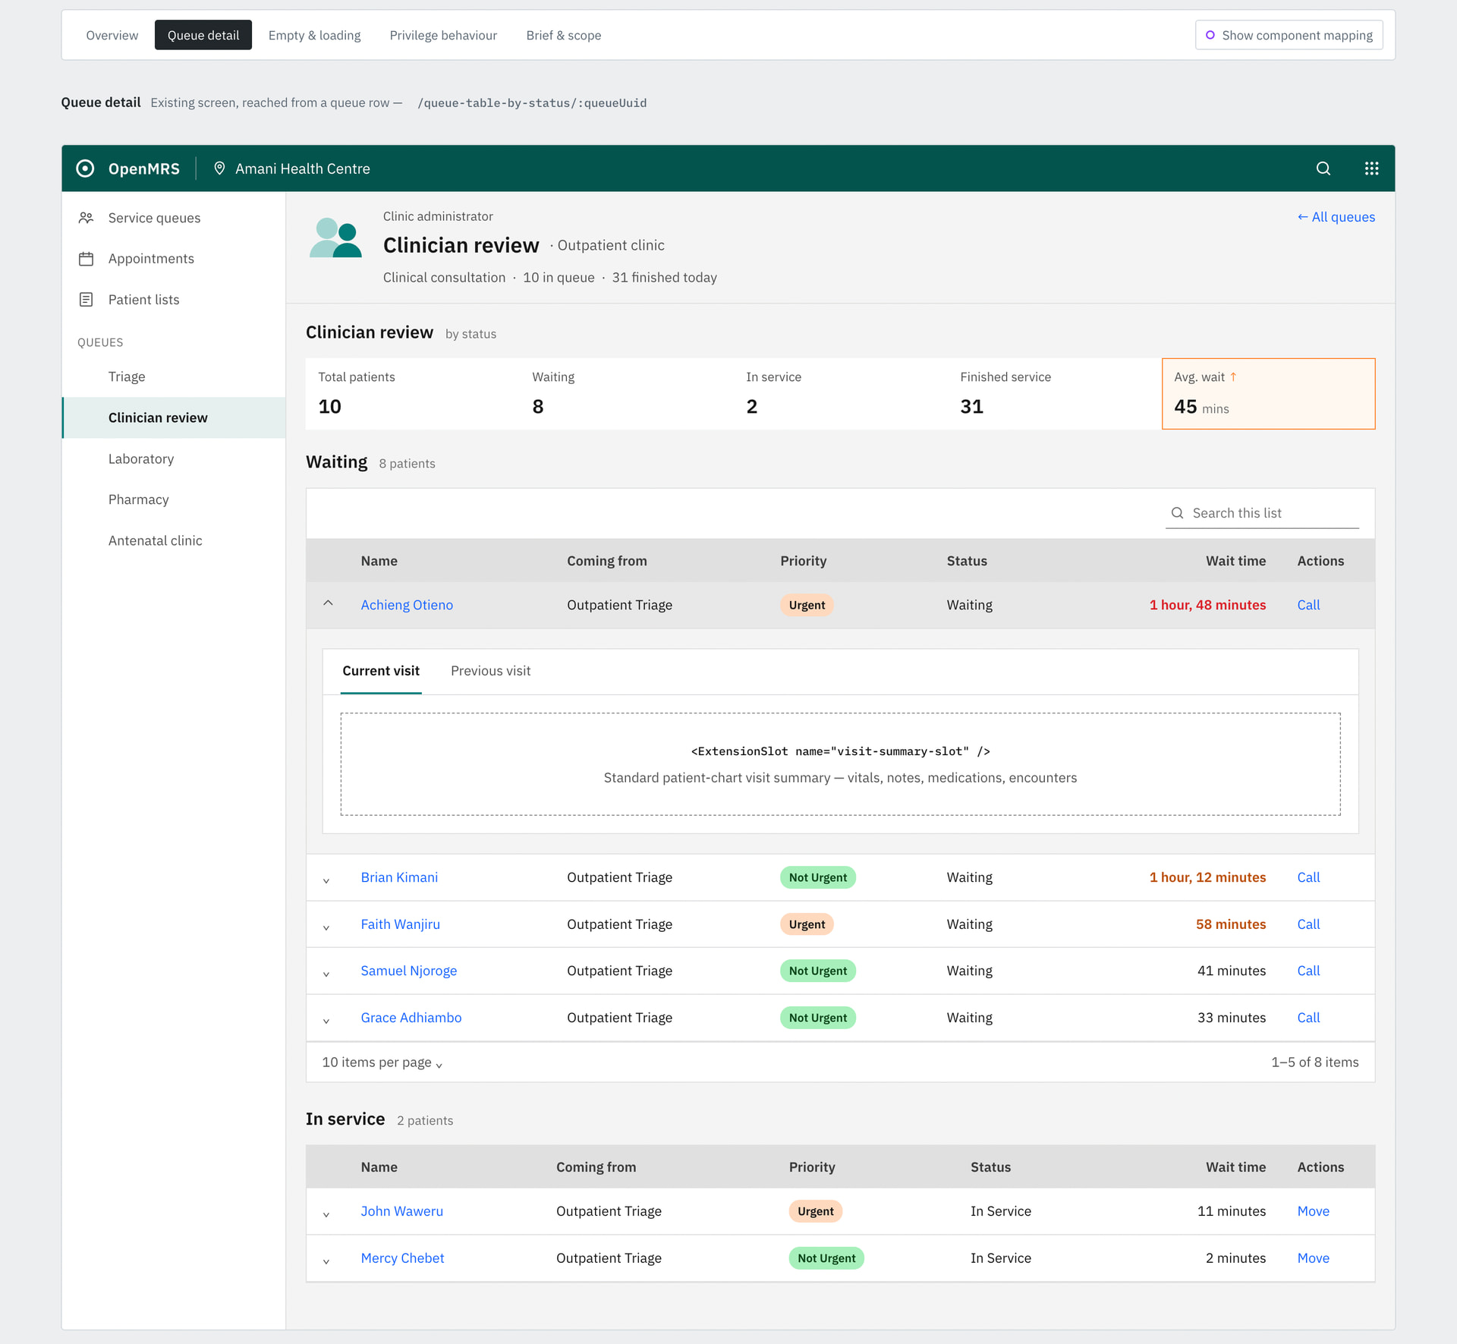Open John Waweru's patient link
Viewport: 1457px width, 1344px height.
(x=402, y=1211)
